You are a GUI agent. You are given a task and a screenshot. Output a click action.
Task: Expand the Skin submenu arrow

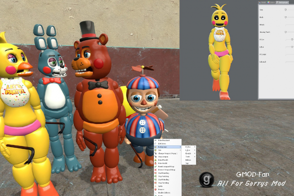coord(180,150)
